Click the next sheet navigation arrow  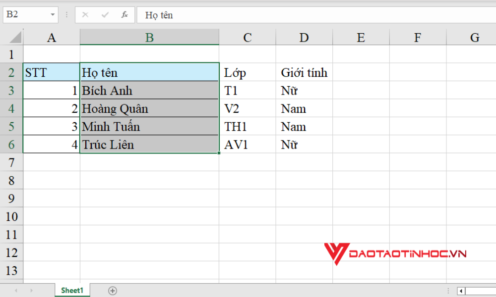[x=31, y=291]
